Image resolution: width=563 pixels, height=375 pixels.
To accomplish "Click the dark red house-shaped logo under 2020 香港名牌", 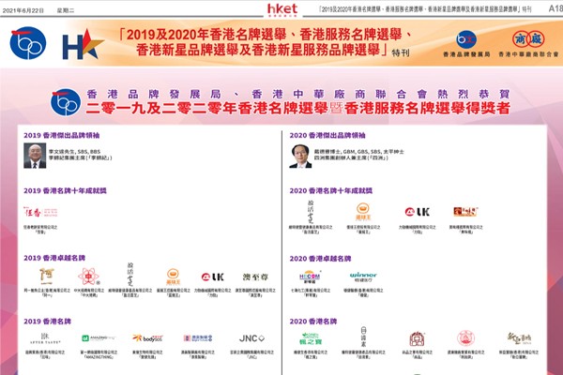I will pyautogui.click(x=418, y=338).
